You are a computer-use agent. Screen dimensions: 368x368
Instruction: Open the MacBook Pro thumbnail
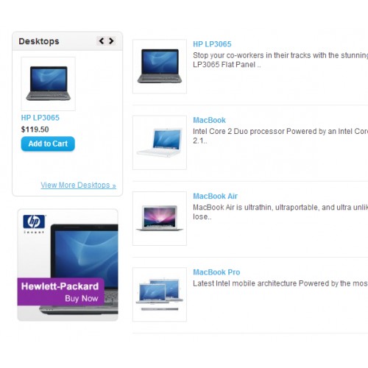pyautogui.click(x=160, y=294)
